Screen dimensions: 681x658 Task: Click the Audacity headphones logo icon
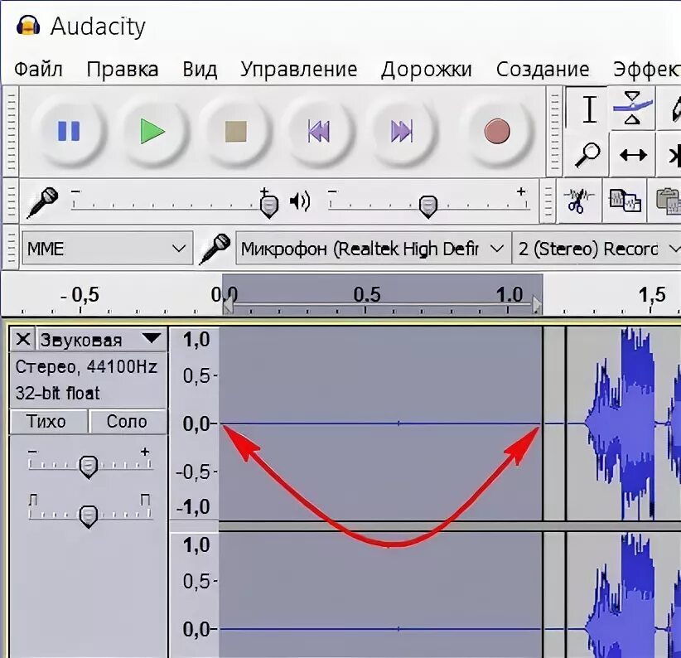(28, 26)
